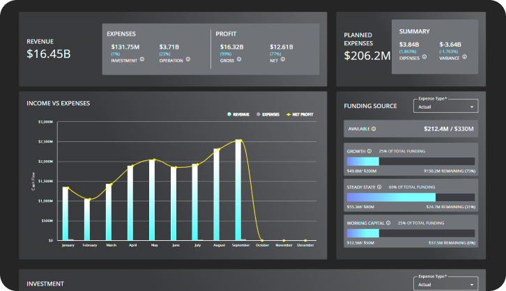Click the Working Capital info icon
This screenshot has height=291, width=506.
pyautogui.click(x=390, y=223)
